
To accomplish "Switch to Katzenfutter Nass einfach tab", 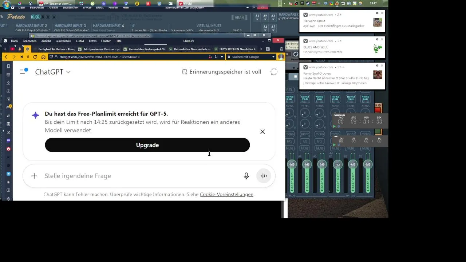I will click(190, 49).
